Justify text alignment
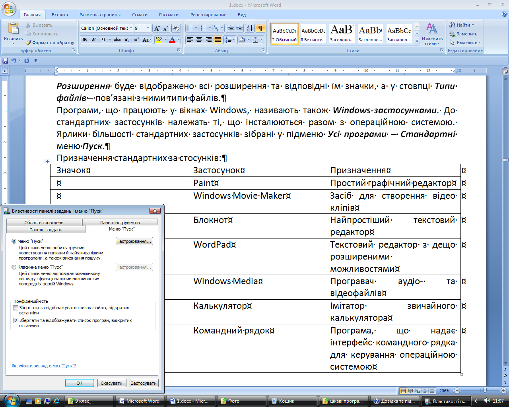The image size is (509, 407). point(218,40)
